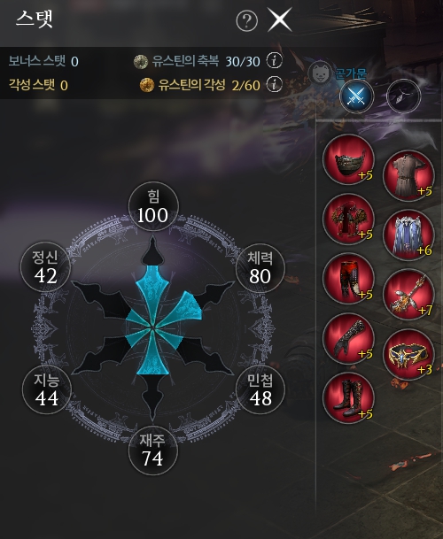The height and width of the screenshot is (539, 443).
Task: Click the 재주 74 stat node
Action: [x=153, y=450]
